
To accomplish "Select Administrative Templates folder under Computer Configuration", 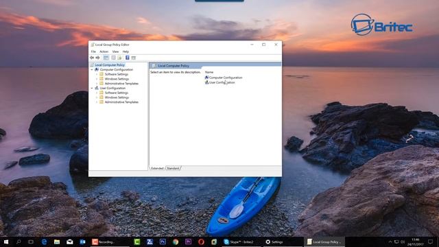I will pos(121,84).
